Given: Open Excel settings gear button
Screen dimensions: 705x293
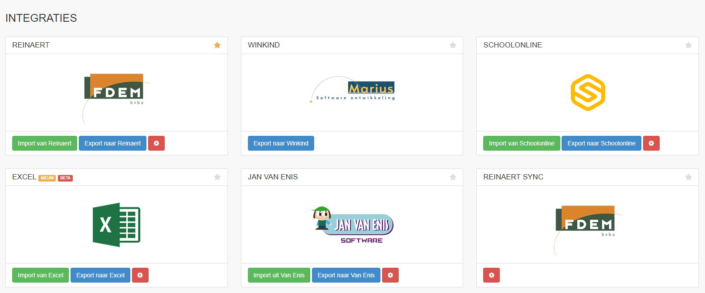Looking at the screenshot, I should [140, 275].
